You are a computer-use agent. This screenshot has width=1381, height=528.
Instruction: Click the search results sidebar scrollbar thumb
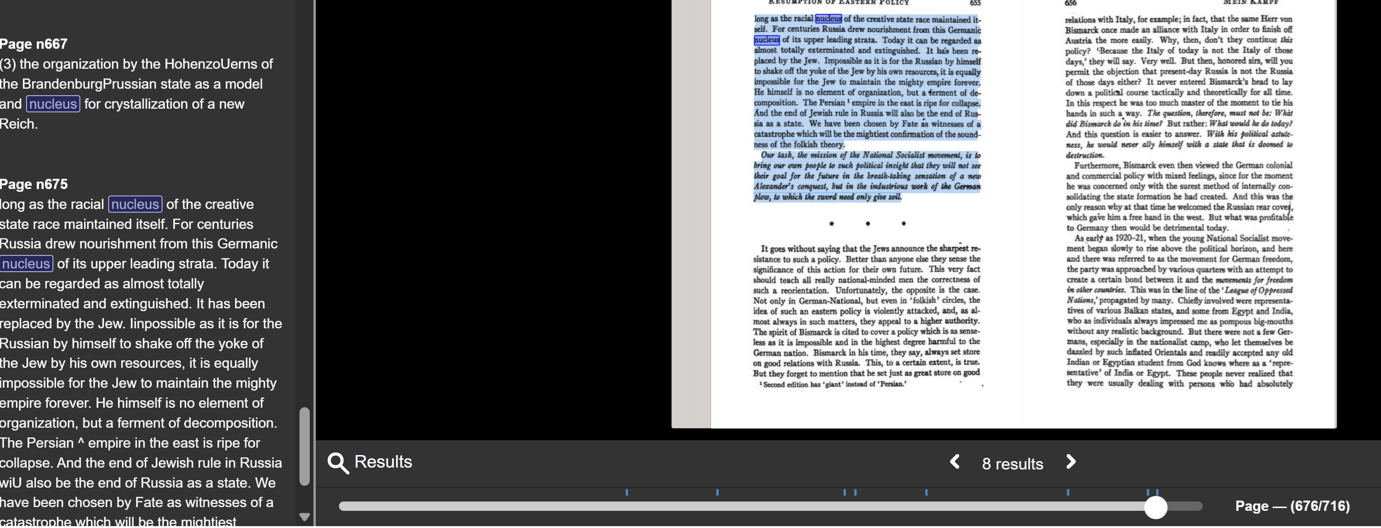(305, 447)
